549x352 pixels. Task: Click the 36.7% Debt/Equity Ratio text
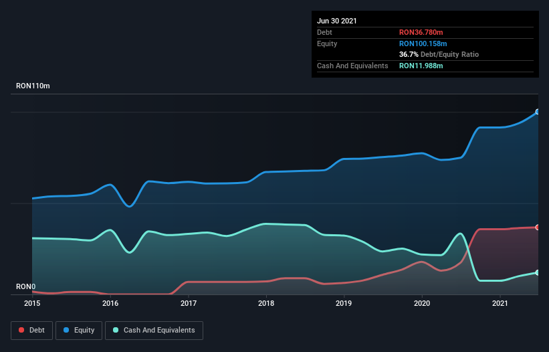click(x=439, y=54)
